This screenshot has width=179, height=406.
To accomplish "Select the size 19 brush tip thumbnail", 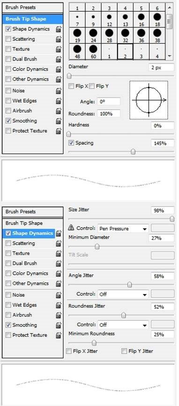I will pyautogui.click(x=77, y=35).
